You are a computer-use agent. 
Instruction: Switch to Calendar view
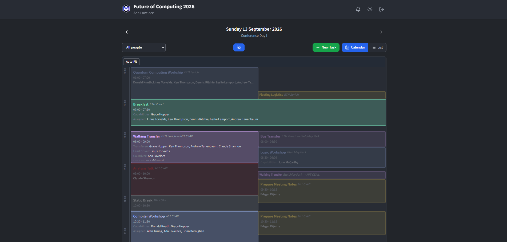355,47
